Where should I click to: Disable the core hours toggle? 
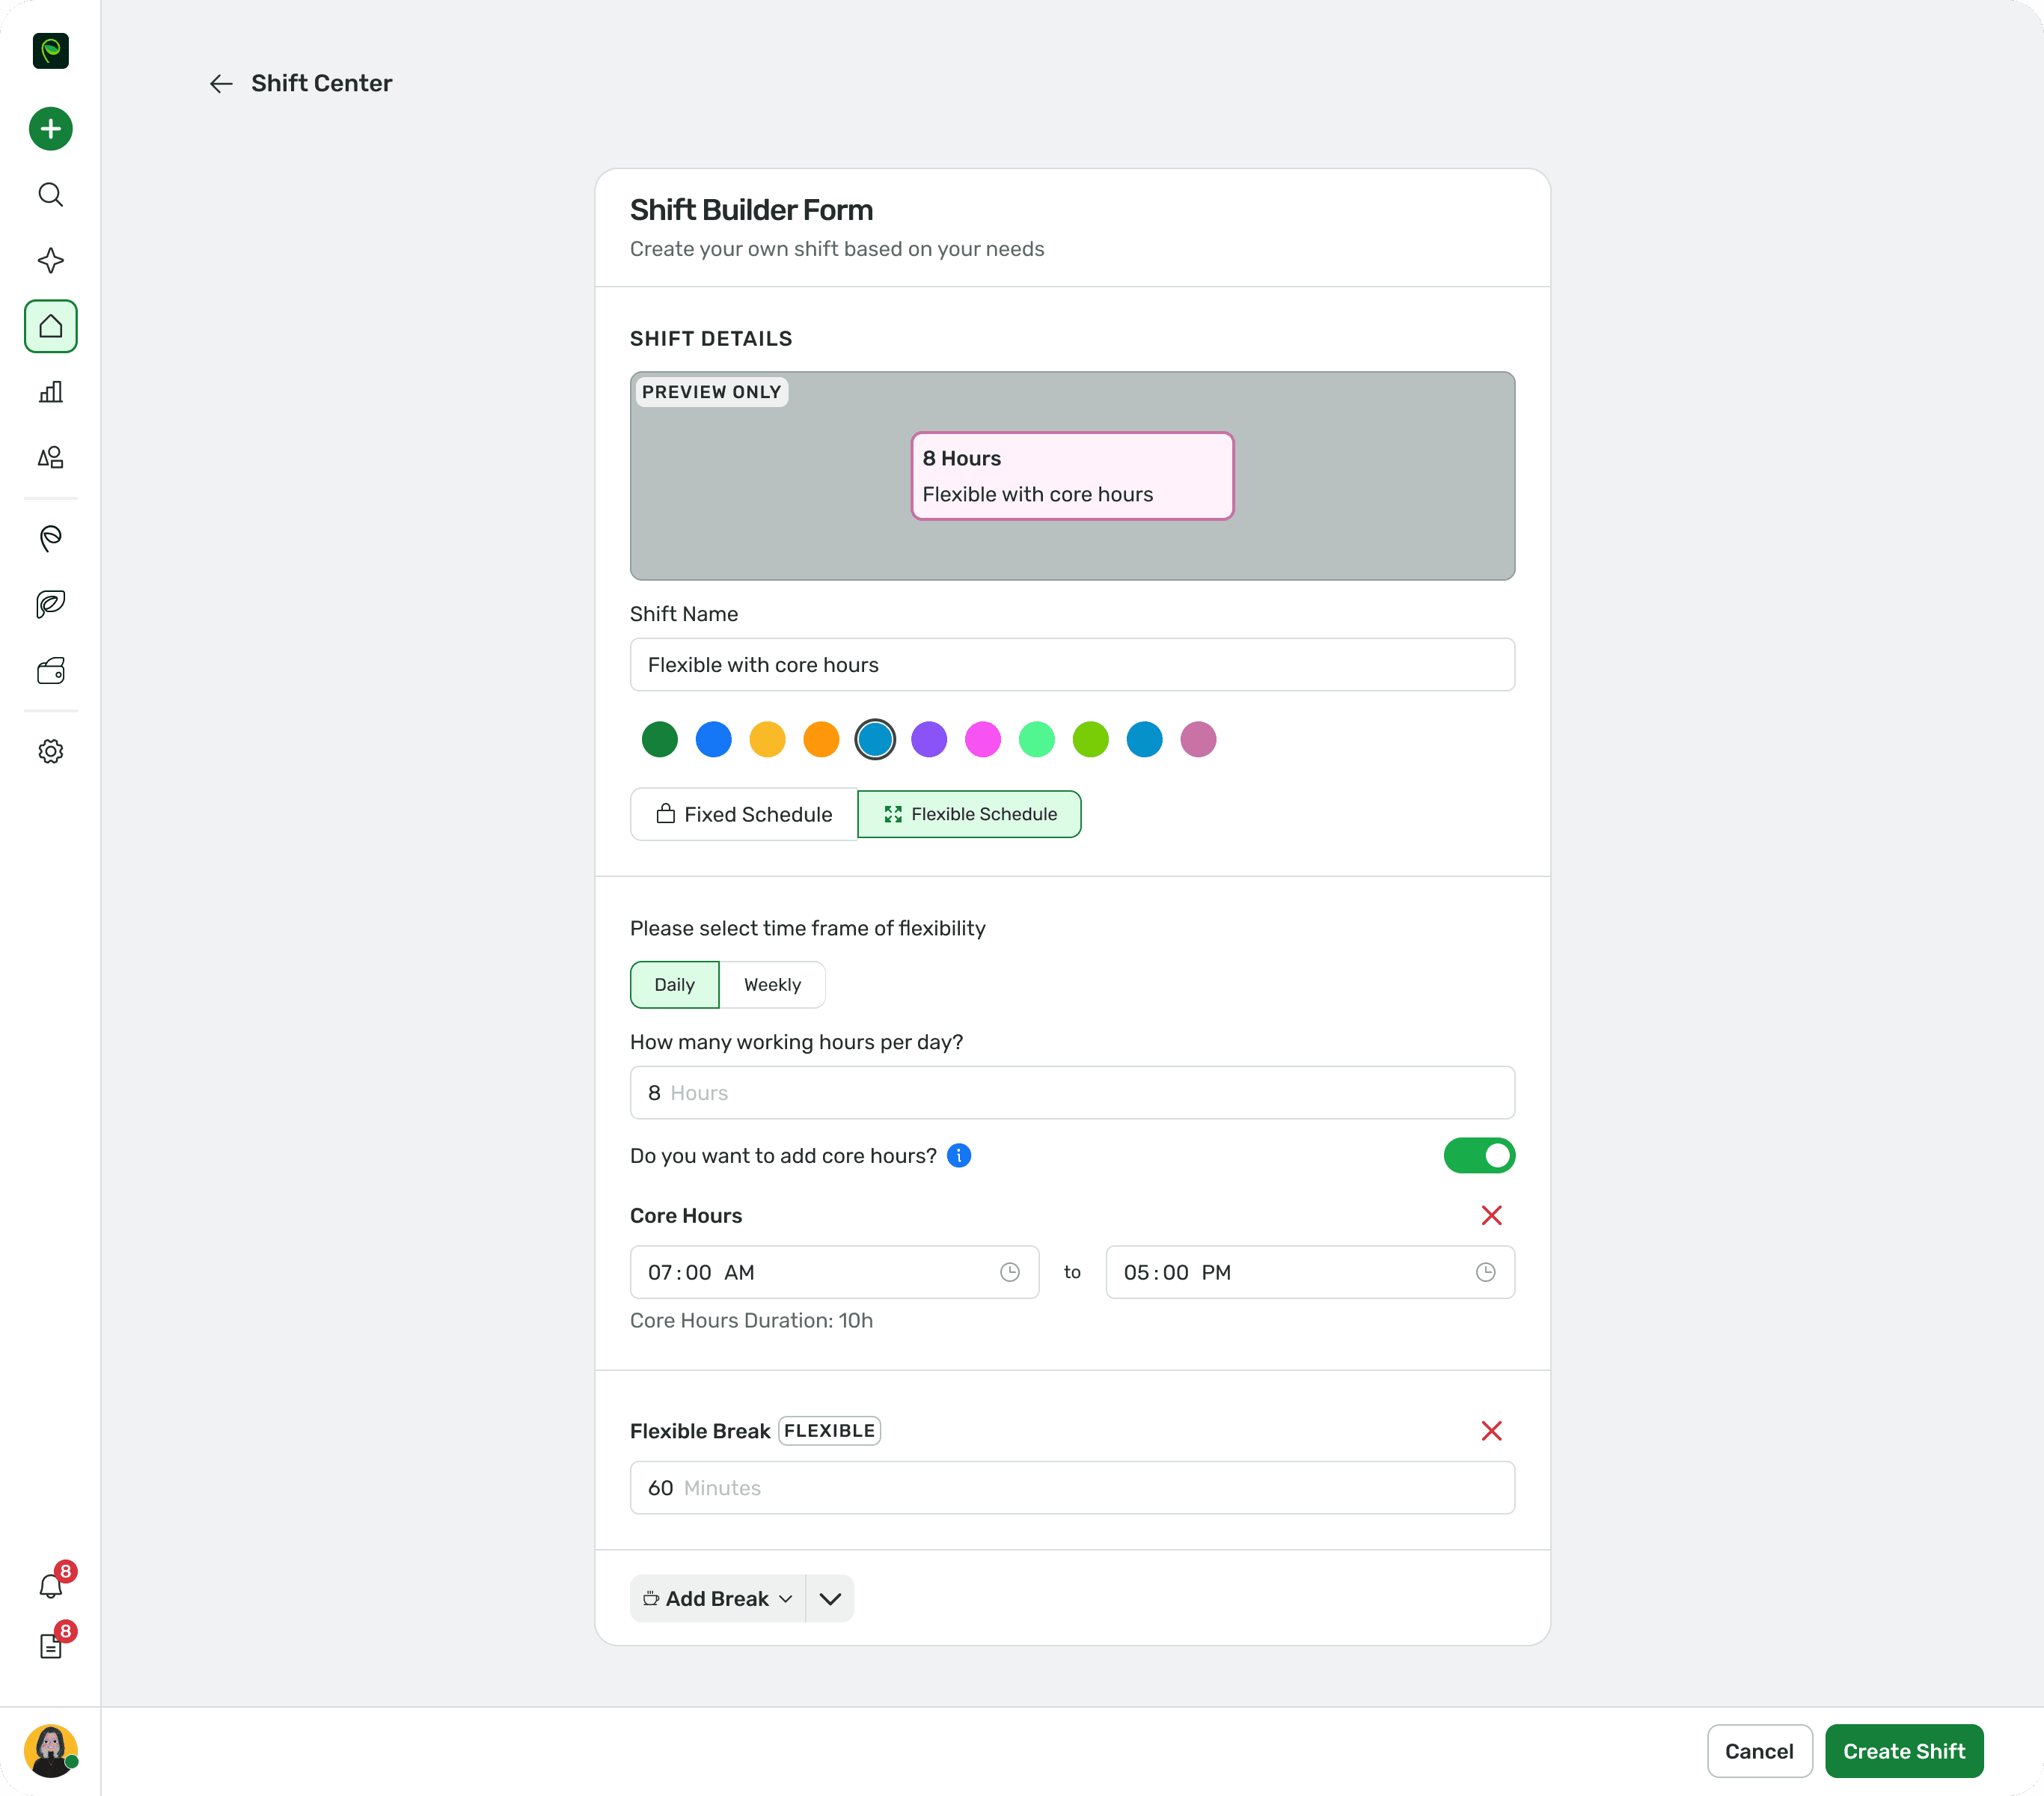coord(1479,1156)
